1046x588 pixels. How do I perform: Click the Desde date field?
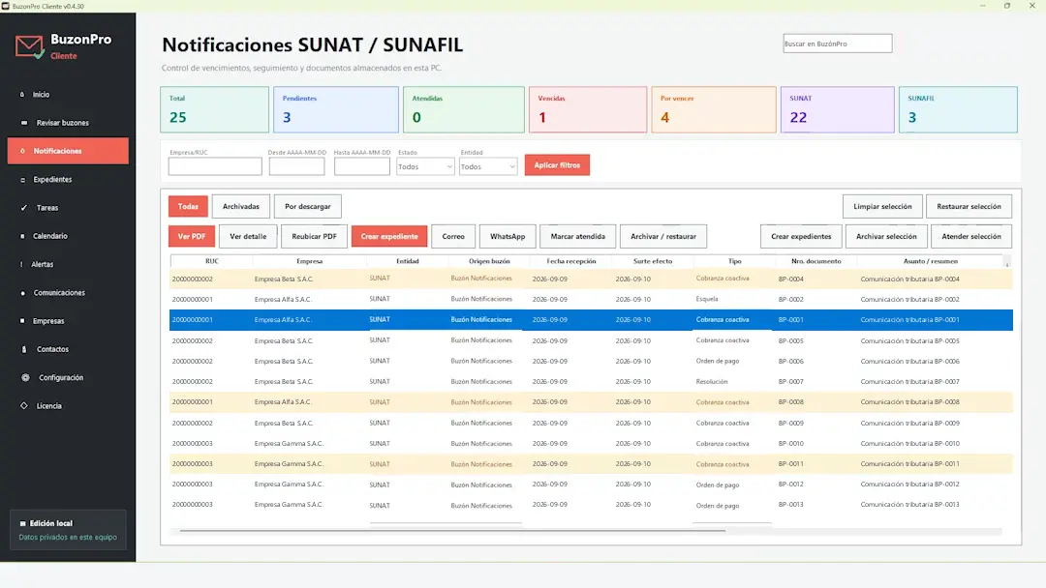click(x=297, y=166)
